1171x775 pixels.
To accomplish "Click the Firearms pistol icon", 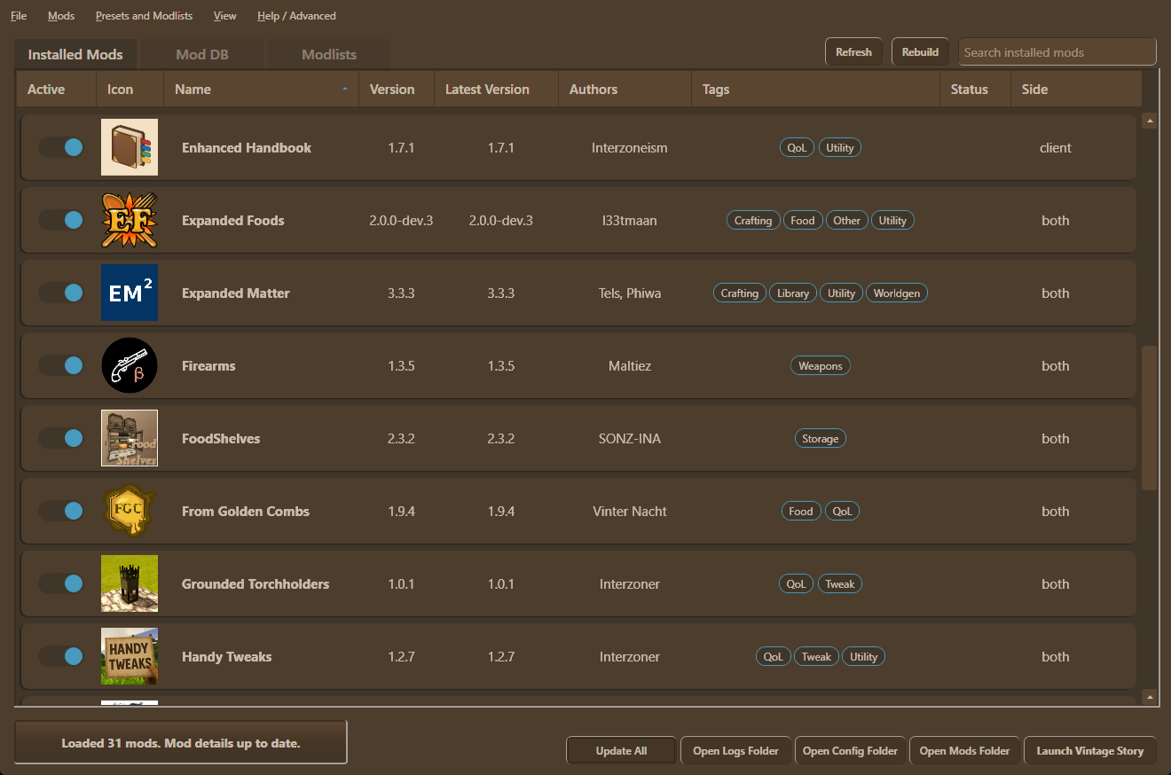I will point(130,365).
